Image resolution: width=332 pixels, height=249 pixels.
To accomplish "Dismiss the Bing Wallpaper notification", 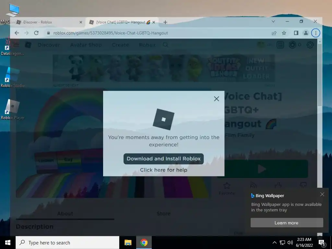I will coord(322,195).
